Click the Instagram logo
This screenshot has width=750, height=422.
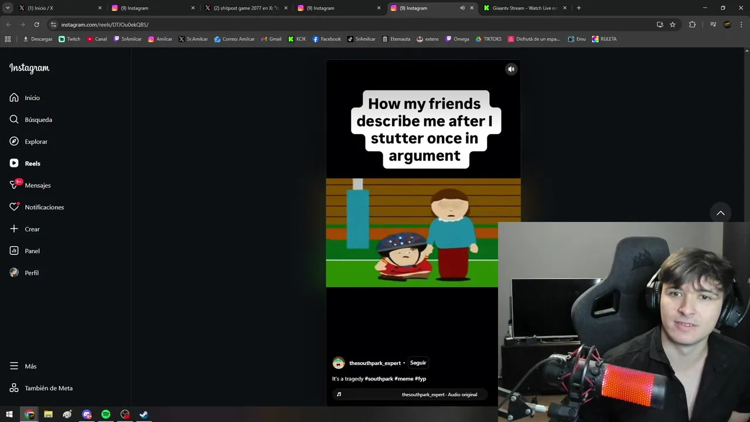[29, 68]
